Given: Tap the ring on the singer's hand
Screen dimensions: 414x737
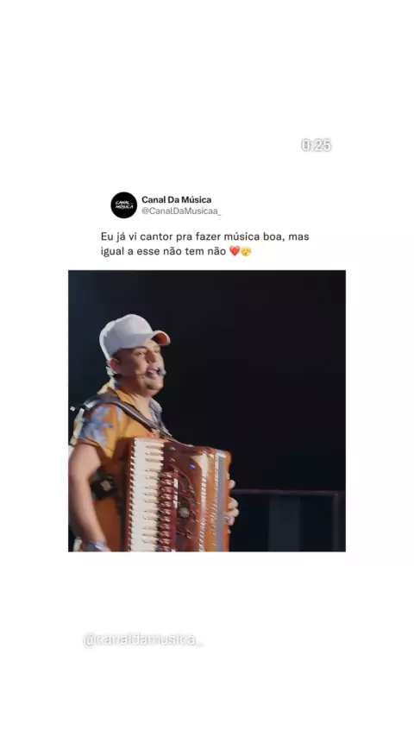Looking at the screenshot, I should [x=228, y=520].
